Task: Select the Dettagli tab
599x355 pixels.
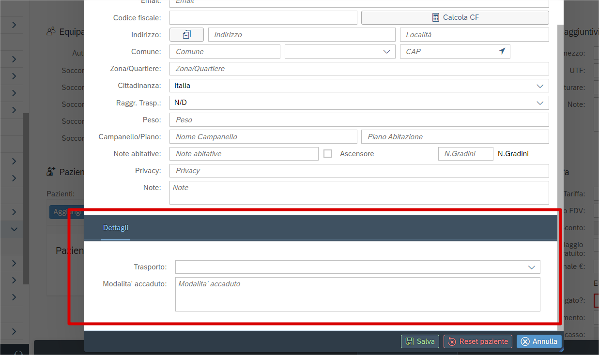Action: point(116,228)
